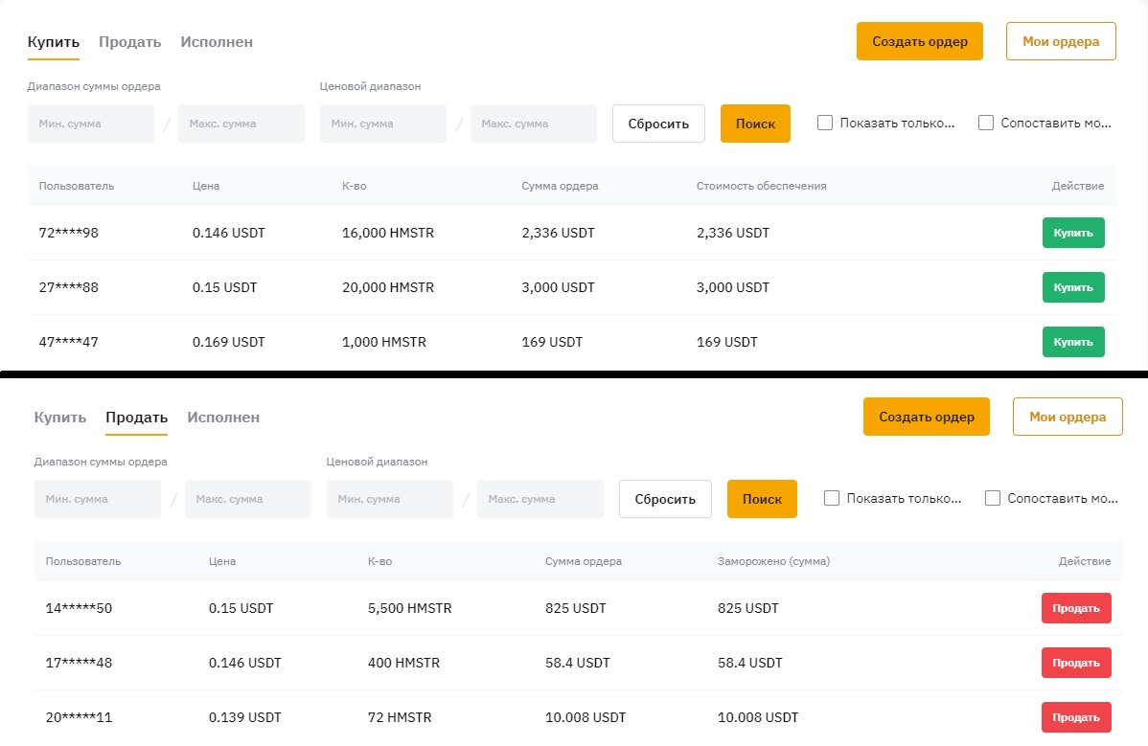Click Купить button for 20,000 HMSTR order
Screen dimensions: 1148x746
click(x=1072, y=287)
